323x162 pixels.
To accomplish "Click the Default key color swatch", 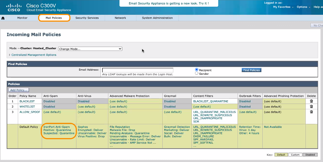I will click(x=281, y=155).
